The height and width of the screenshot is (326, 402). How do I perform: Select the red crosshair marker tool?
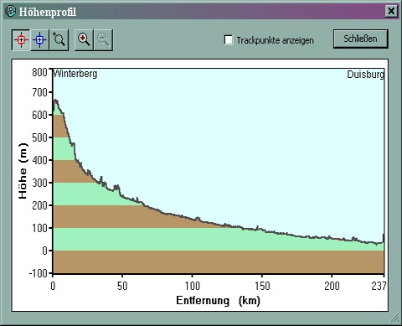[21, 40]
